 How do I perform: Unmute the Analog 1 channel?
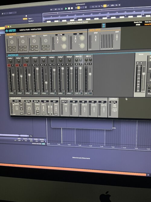point(9,65)
